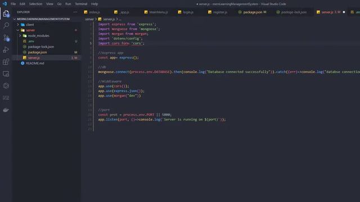Click the '//middleware' comment
The height and width of the screenshot is (202, 360).
[110, 81]
